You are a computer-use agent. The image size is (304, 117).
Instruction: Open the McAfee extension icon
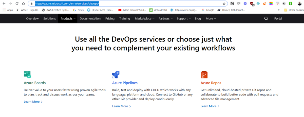click(278, 4)
